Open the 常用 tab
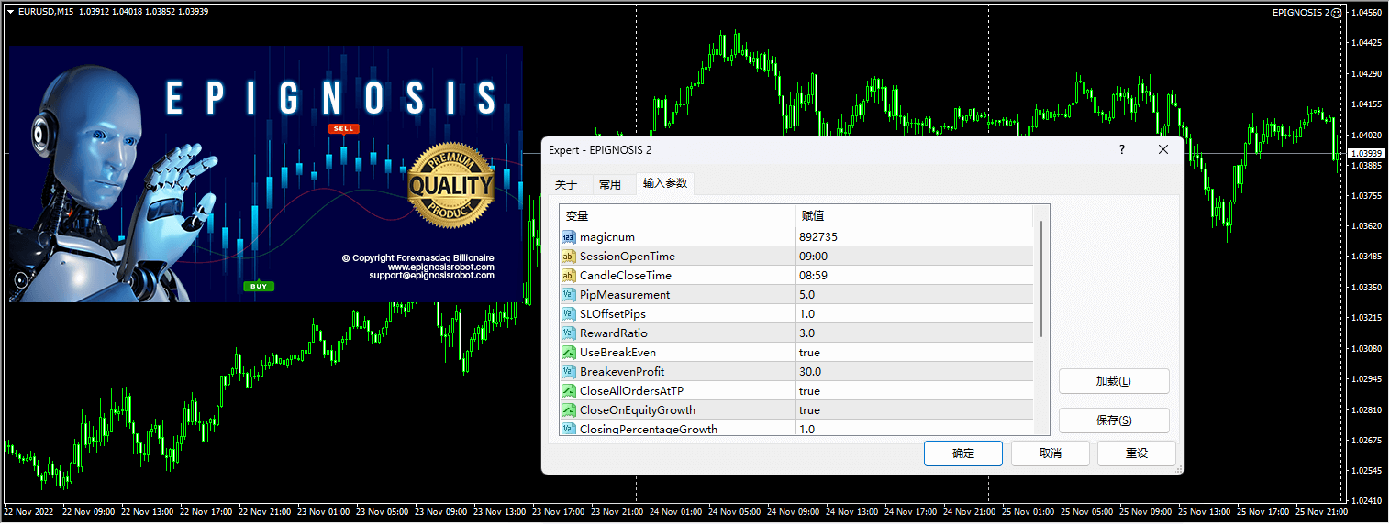The width and height of the screenshot is (1390, 524). (x=610, y=184)
